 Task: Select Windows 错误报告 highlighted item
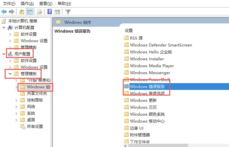pyautogui.click(x=147, y=86)
